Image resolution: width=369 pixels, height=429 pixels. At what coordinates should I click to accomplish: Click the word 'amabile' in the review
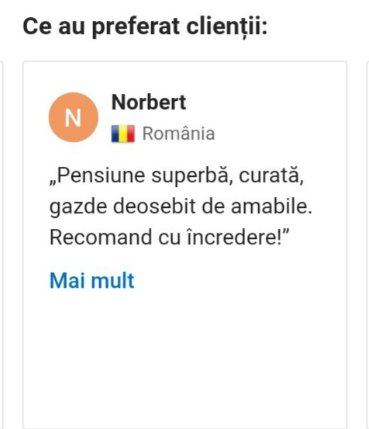pyautogui.click(x=271, y=206)
